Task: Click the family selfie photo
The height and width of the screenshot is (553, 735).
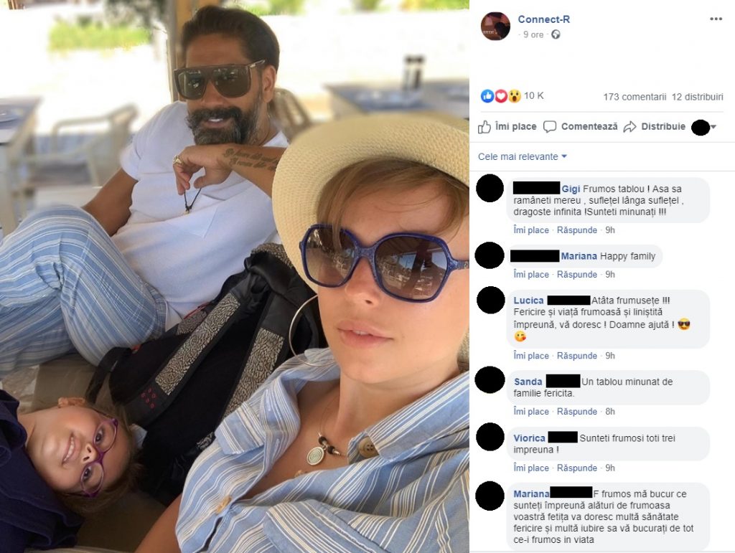Action: [234, 276]
